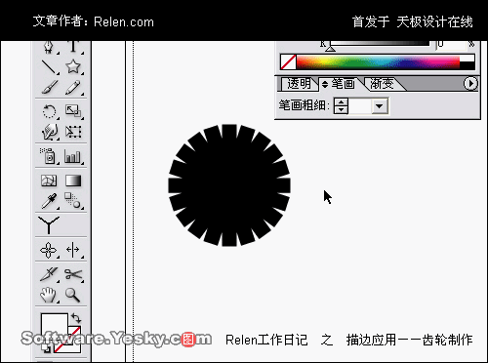Viewport: 488px width, 363px height.
Task: Select the Zoom magnifier tool
Action: (x=73, y=295)
